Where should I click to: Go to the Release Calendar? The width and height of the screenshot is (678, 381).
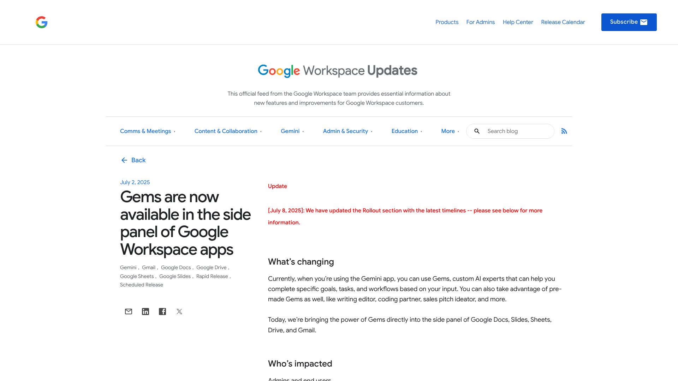pyautogui.click(x=563, y=22)
